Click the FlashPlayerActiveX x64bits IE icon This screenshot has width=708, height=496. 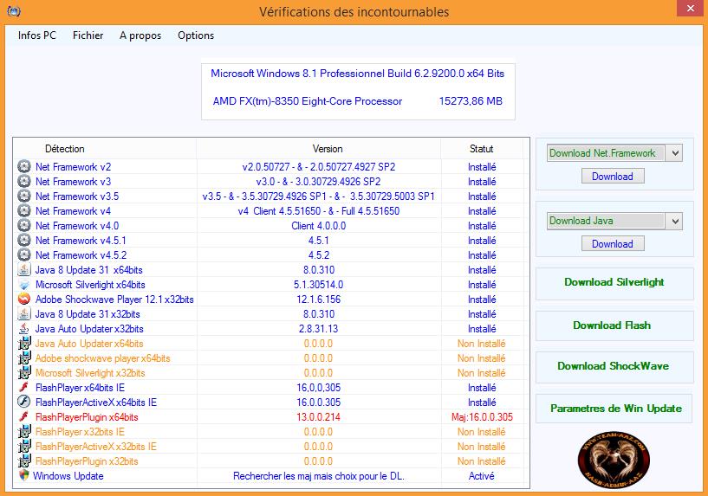coord(24,403)
